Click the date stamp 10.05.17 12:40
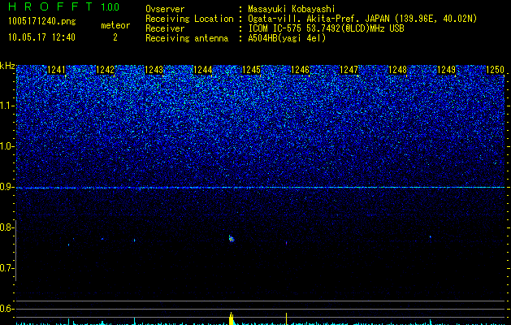 [41, 37]
